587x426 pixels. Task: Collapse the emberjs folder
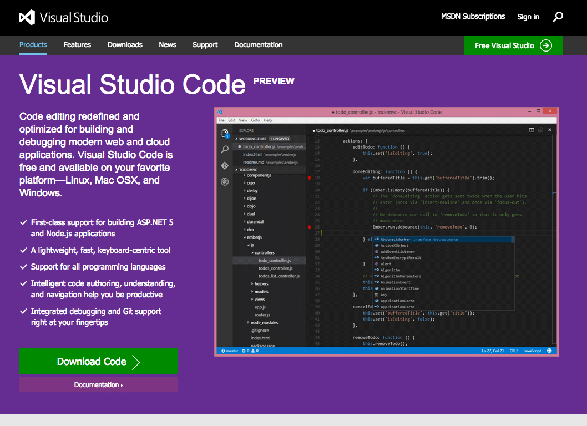click(254, 237)
